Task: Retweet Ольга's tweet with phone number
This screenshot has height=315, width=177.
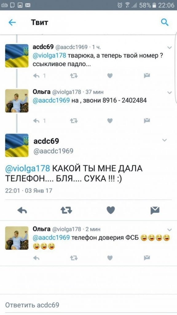Action: (74, 121)
